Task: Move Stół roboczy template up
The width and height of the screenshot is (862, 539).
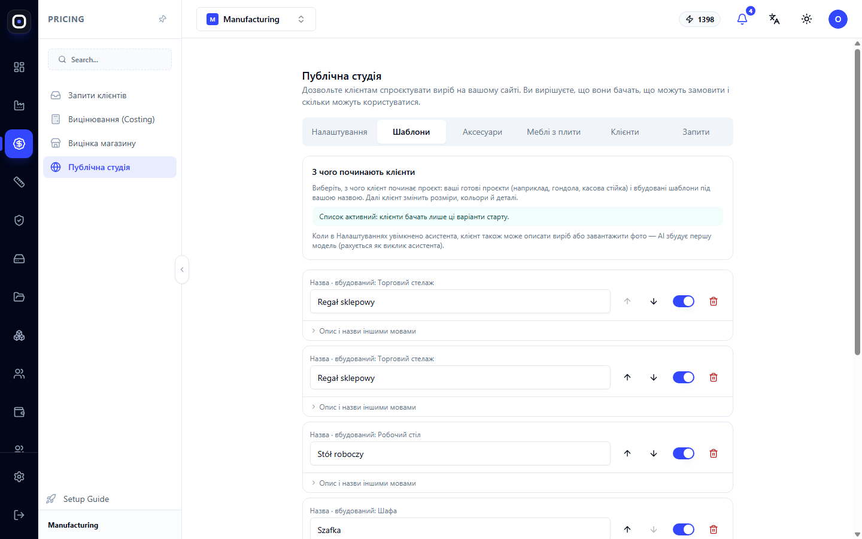Action: pyautogui.click(x=627, y=453)
